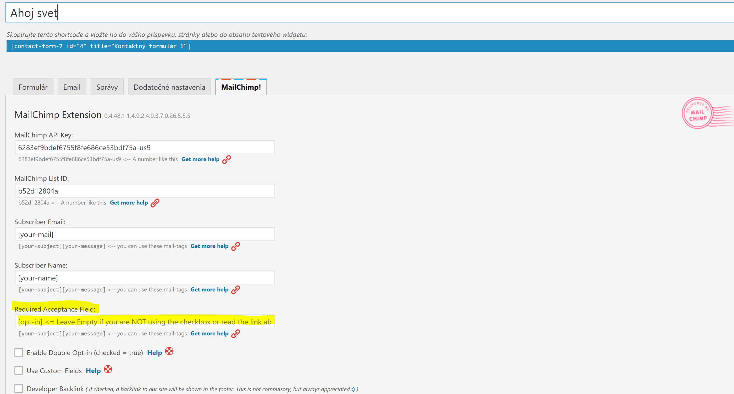Check the Use Custom Fields box
The width and height of the screenshot is (734, 394).
click(x=19, y=371)
